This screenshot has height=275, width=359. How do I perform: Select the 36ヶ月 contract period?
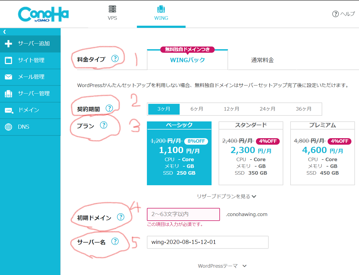click(304, 109)
